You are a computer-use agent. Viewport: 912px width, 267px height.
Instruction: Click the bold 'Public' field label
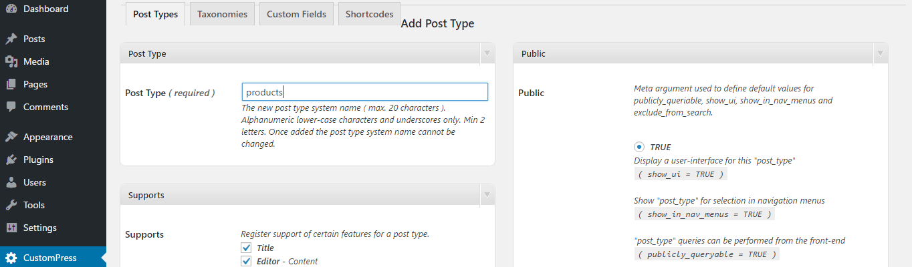[x=532, y=93]
